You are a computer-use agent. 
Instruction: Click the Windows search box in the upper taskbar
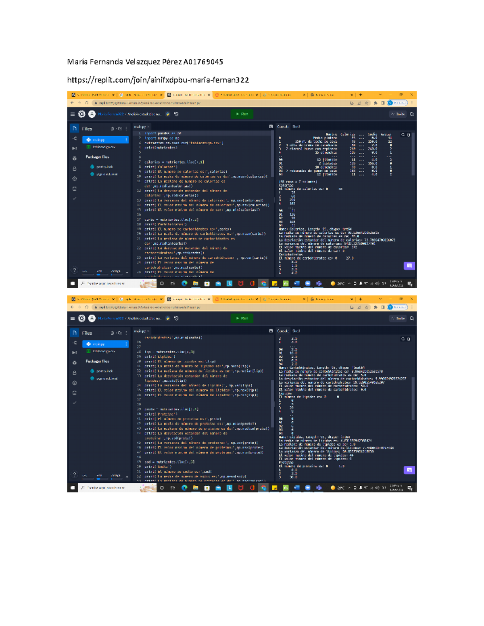click(x=117, y=283)
